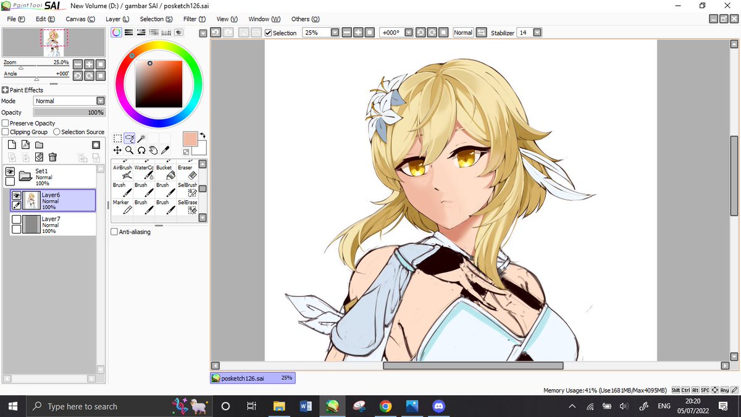Image resolution: width=741 pixels, height=417 pixels.
Task: Open the Layer menu
Action: click(117, 19)
